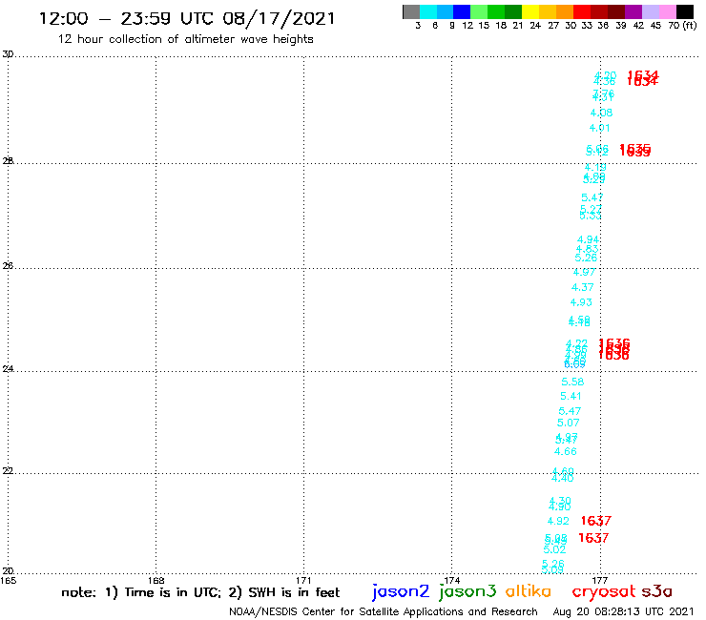Image resolution: width=706 pixels, height=620 pixels.
Task: Click the longitude axis label 171
Action: pyautogui.click(x=304, y=581)
